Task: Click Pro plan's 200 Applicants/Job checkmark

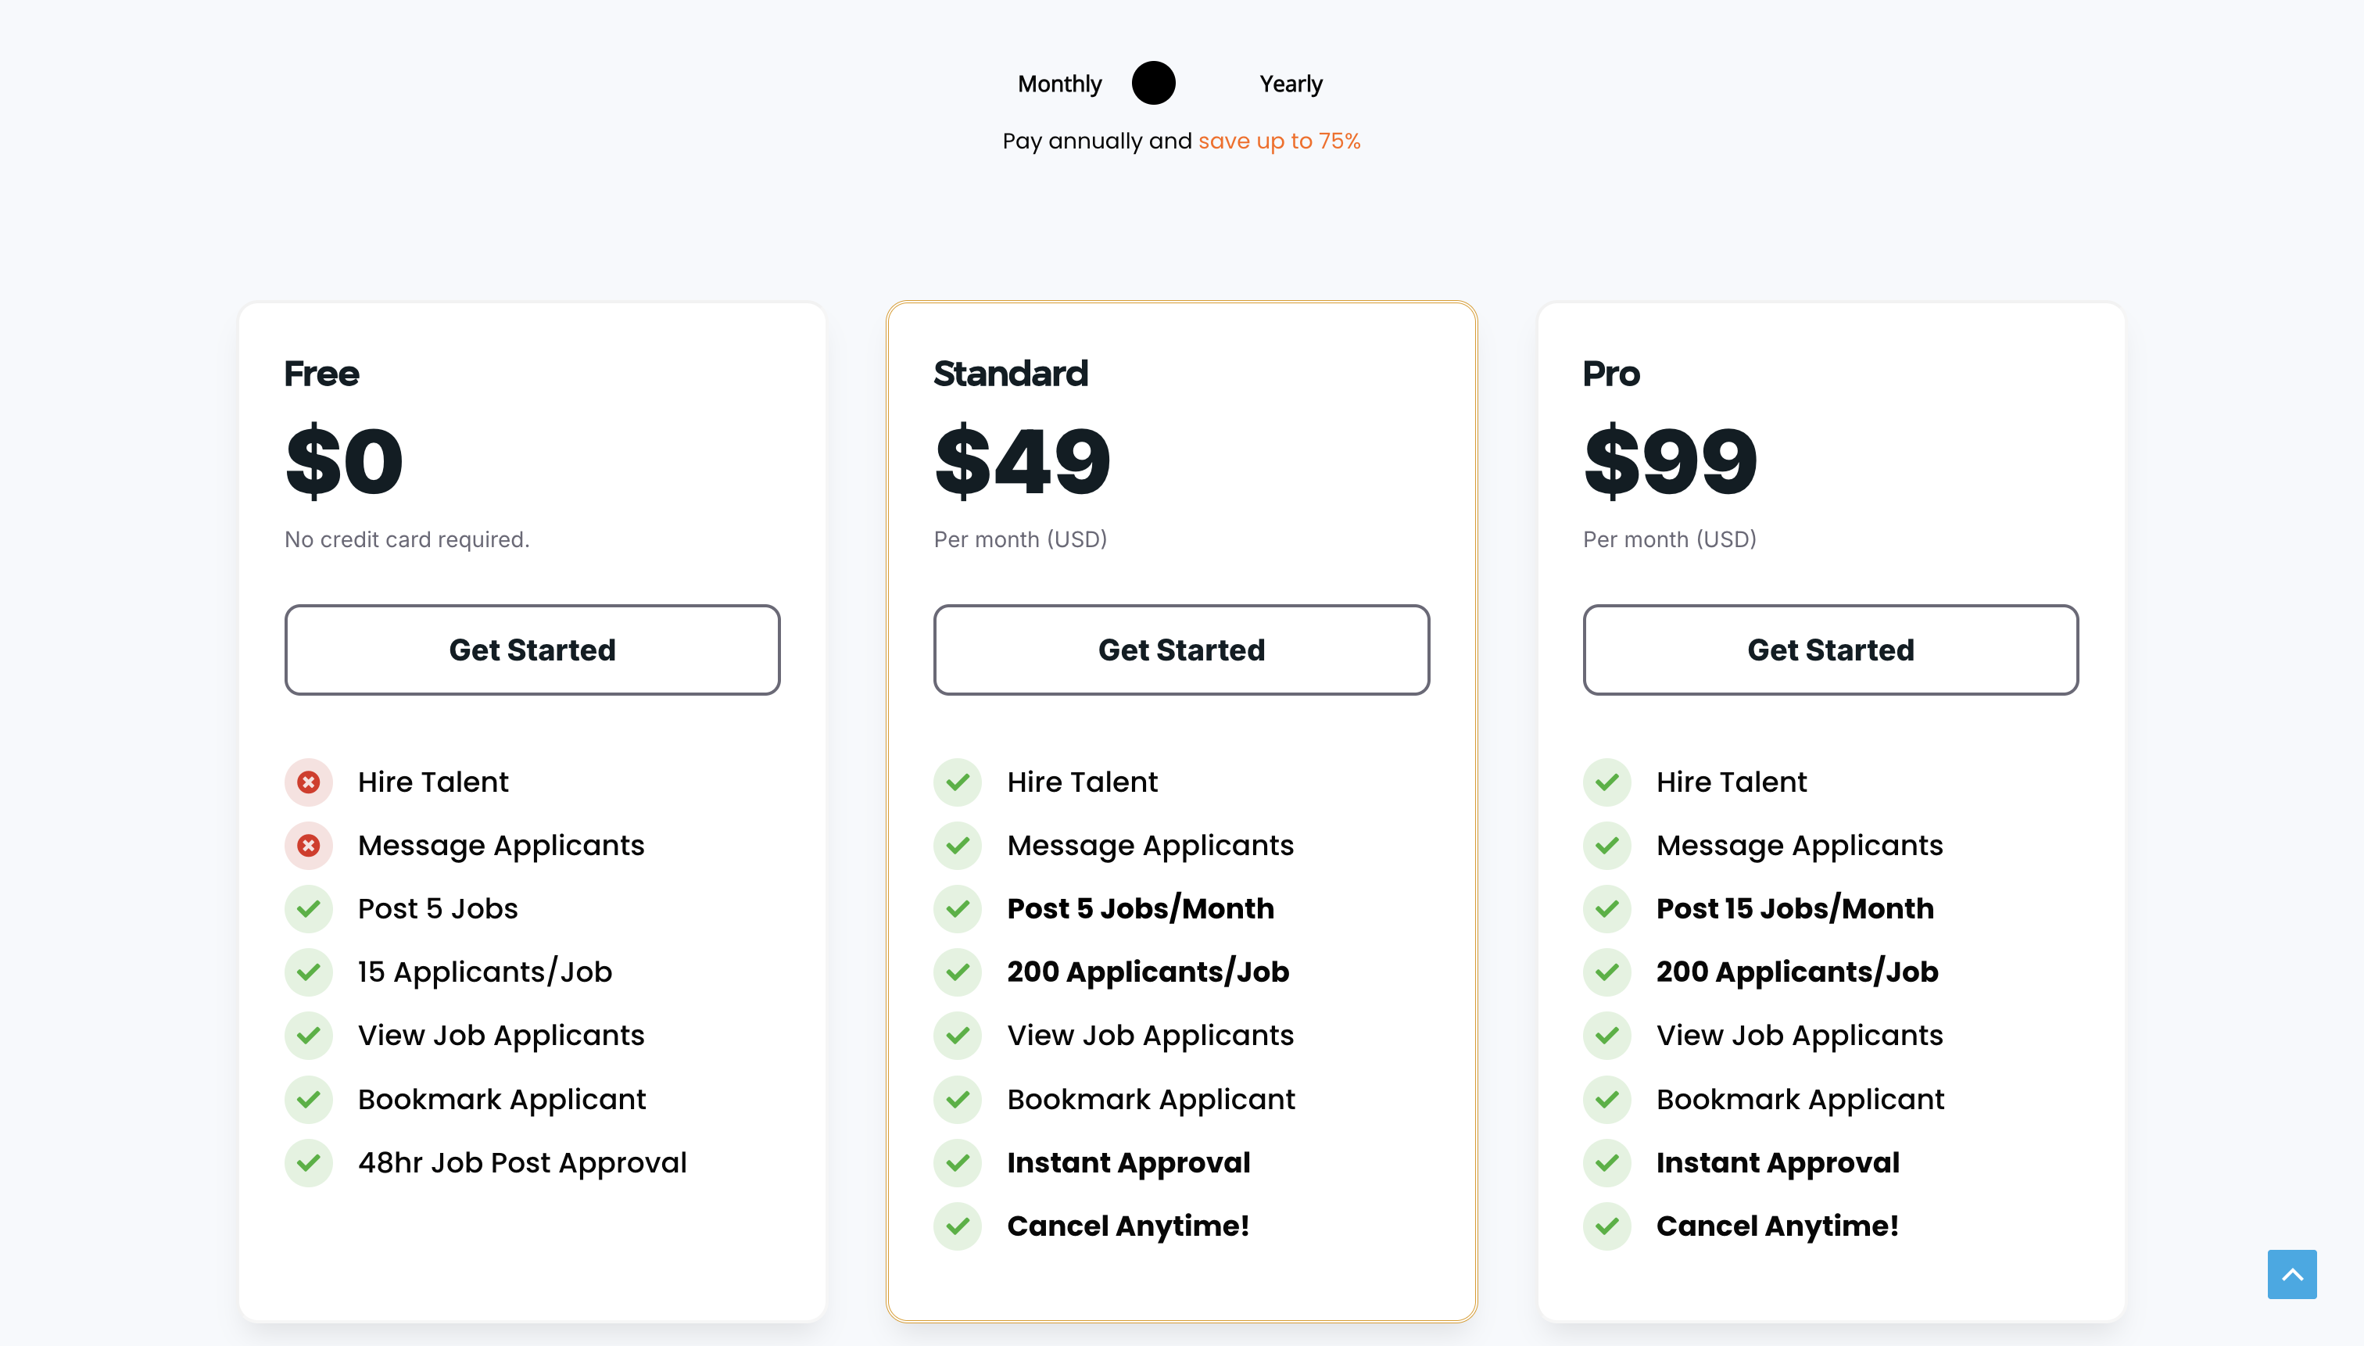Action: pos(1606,972)
